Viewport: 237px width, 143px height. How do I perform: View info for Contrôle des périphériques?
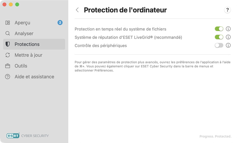[x=228, y=45]
